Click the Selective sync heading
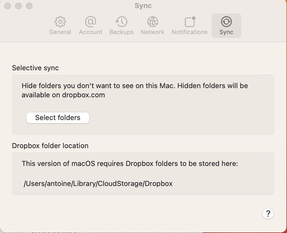287x233 pixels. click(35, 68)
